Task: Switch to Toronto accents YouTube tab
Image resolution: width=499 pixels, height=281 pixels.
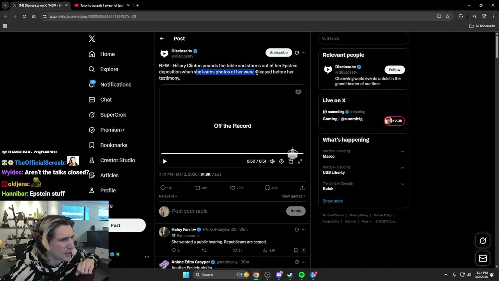Action: point(101,5)
